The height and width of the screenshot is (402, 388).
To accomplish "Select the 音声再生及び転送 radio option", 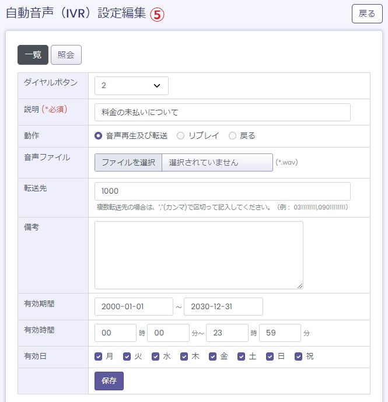I will [99, 135].
